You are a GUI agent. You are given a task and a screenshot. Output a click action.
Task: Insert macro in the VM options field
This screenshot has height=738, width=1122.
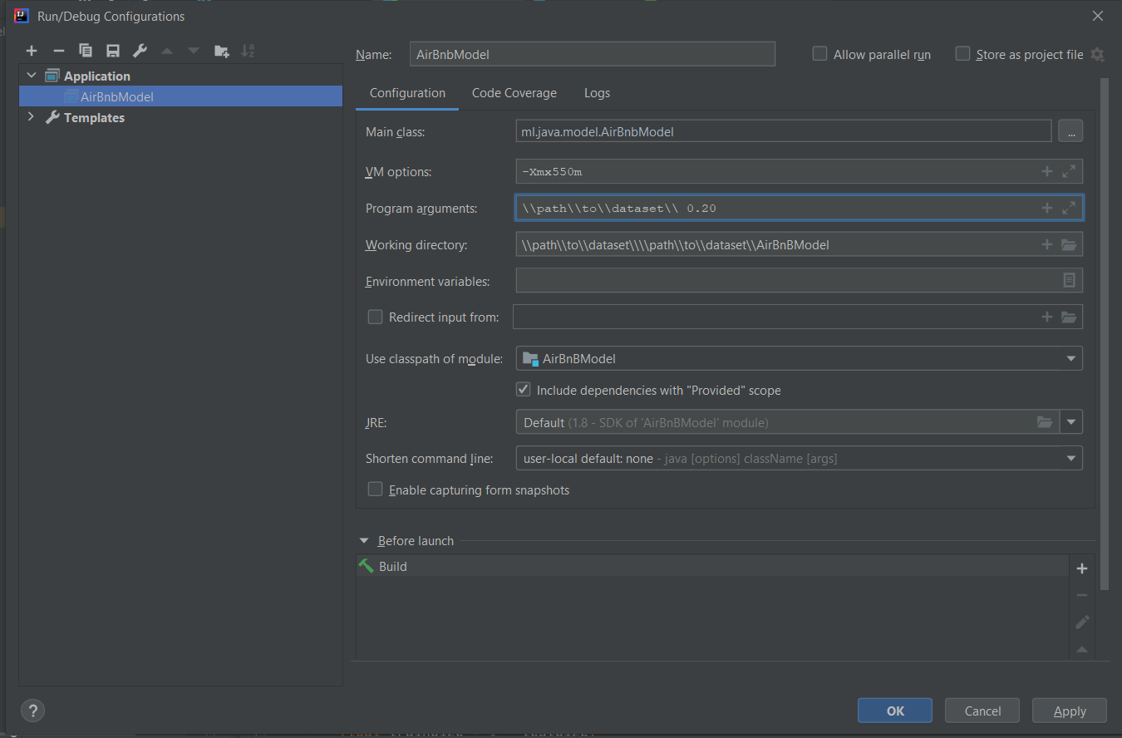[x=1047, y=171]
